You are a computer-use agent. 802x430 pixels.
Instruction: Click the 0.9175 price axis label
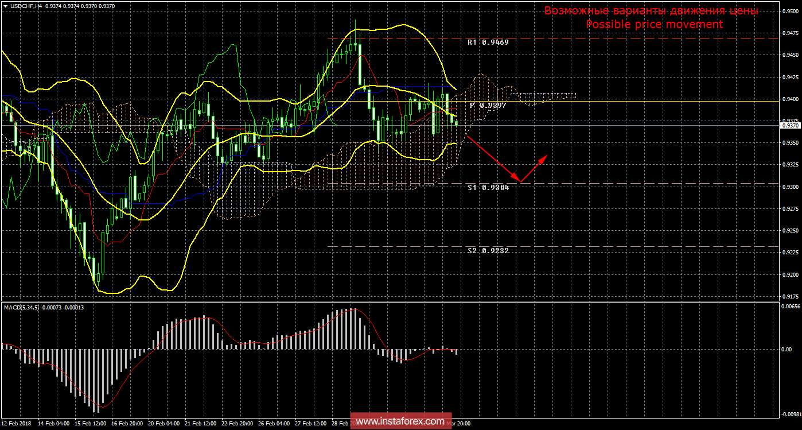click(x=791, y=297)
